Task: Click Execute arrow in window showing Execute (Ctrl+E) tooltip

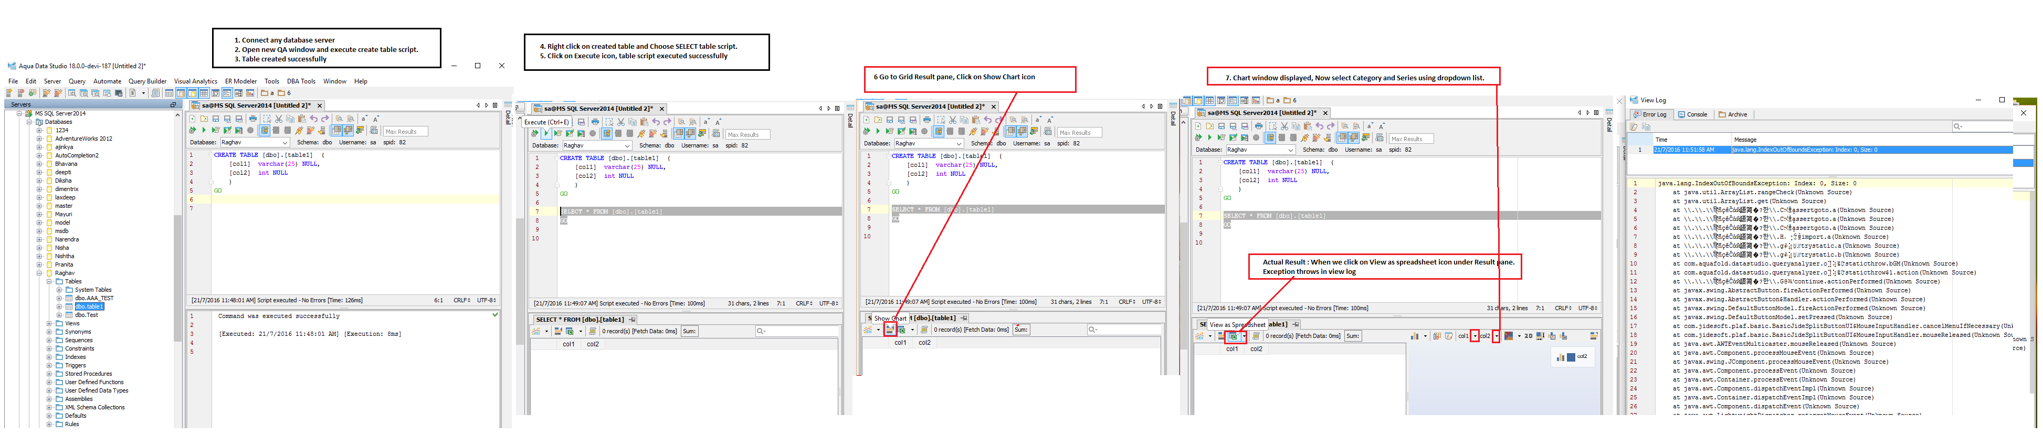Action: 545,133
